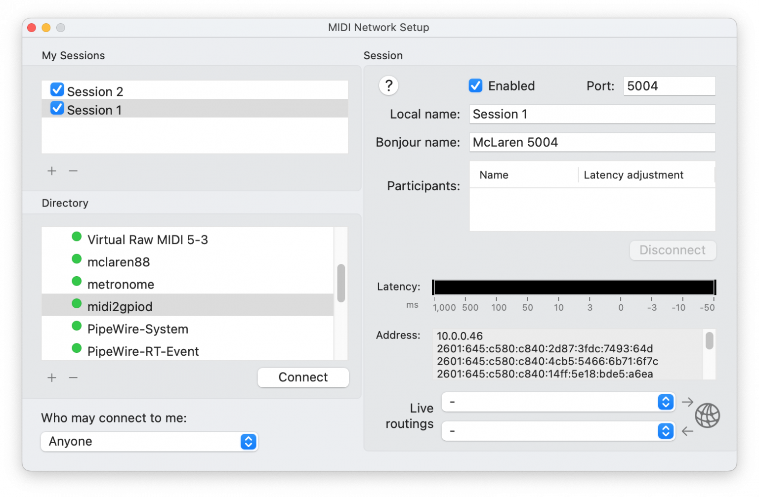
Task: Remove a Directory entry using its minus button
Action: tap(73, 377)
